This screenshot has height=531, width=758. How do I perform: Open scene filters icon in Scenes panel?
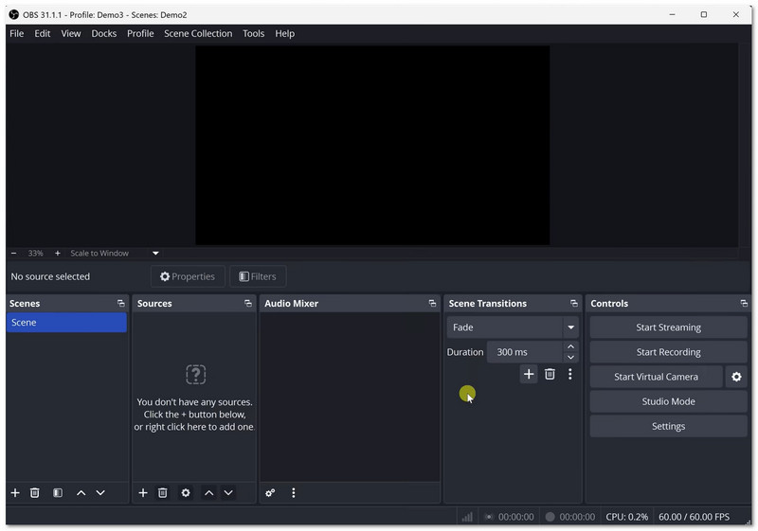58,493
